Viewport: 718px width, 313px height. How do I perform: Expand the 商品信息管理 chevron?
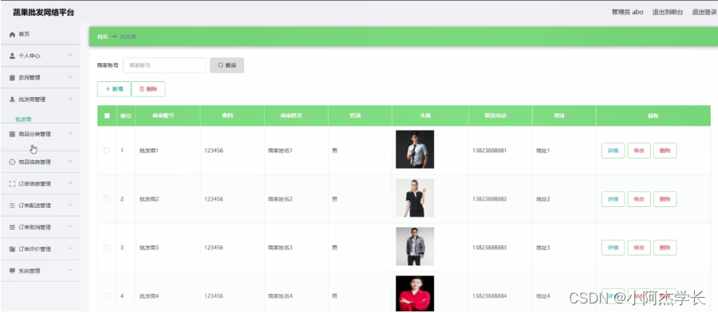70,162
